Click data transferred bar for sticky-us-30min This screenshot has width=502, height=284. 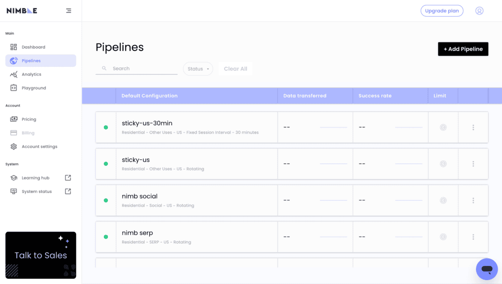coord(333,127)
